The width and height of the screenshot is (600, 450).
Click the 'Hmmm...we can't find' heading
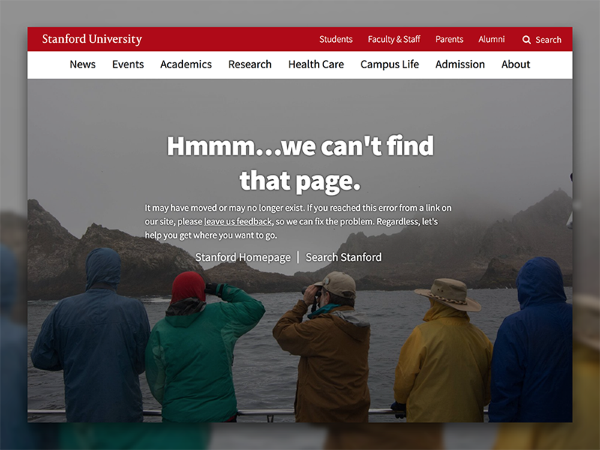[x=301, y=145]
